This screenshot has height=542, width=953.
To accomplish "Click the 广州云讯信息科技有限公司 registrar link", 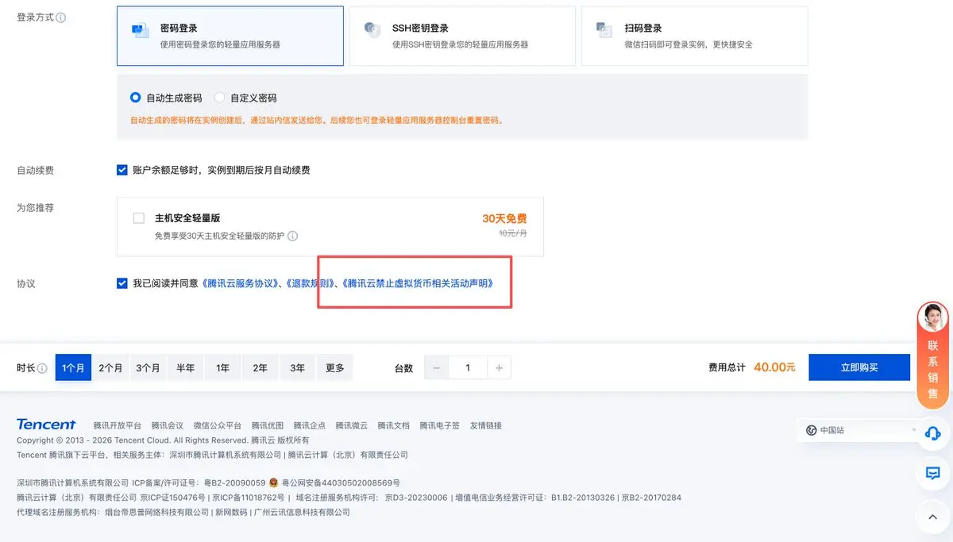I will pos(302,513).
